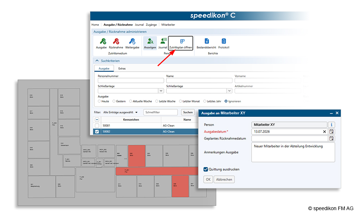Screen dimensions: 361x217
Task: Click the Vorname input field
Action: (268, 81)
